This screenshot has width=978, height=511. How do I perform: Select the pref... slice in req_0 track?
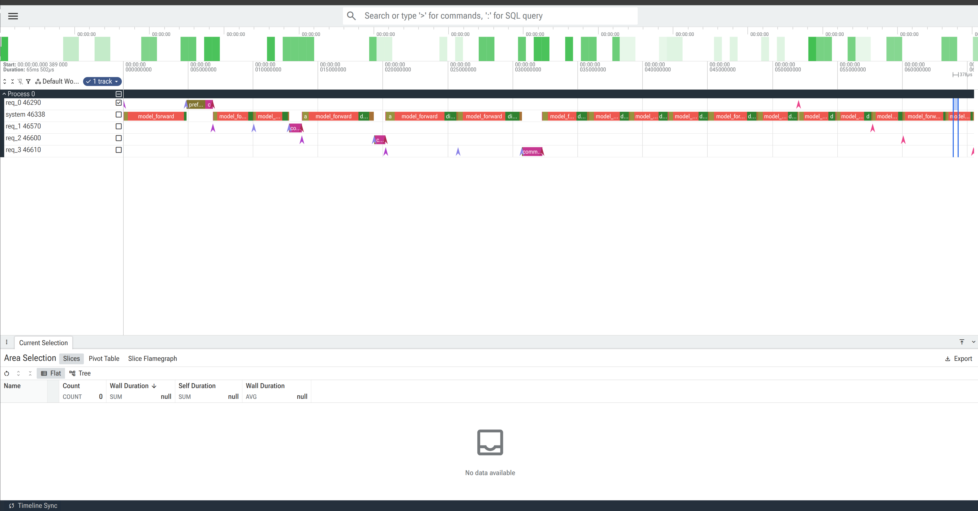pos(196,104)
